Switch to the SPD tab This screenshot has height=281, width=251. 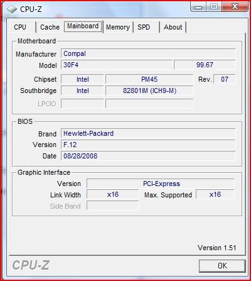coord(146,27)
